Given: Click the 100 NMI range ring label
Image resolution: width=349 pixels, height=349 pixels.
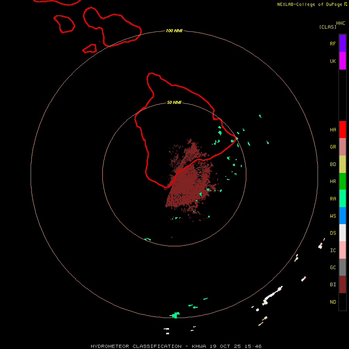Looking at the screenshot, I should 174,31.
